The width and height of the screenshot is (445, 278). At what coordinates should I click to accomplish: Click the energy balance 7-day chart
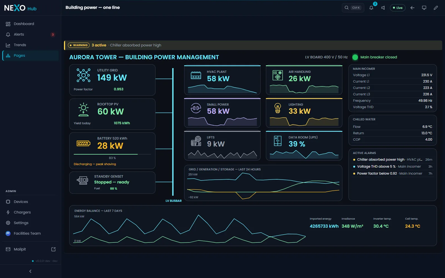click(189, 229)
